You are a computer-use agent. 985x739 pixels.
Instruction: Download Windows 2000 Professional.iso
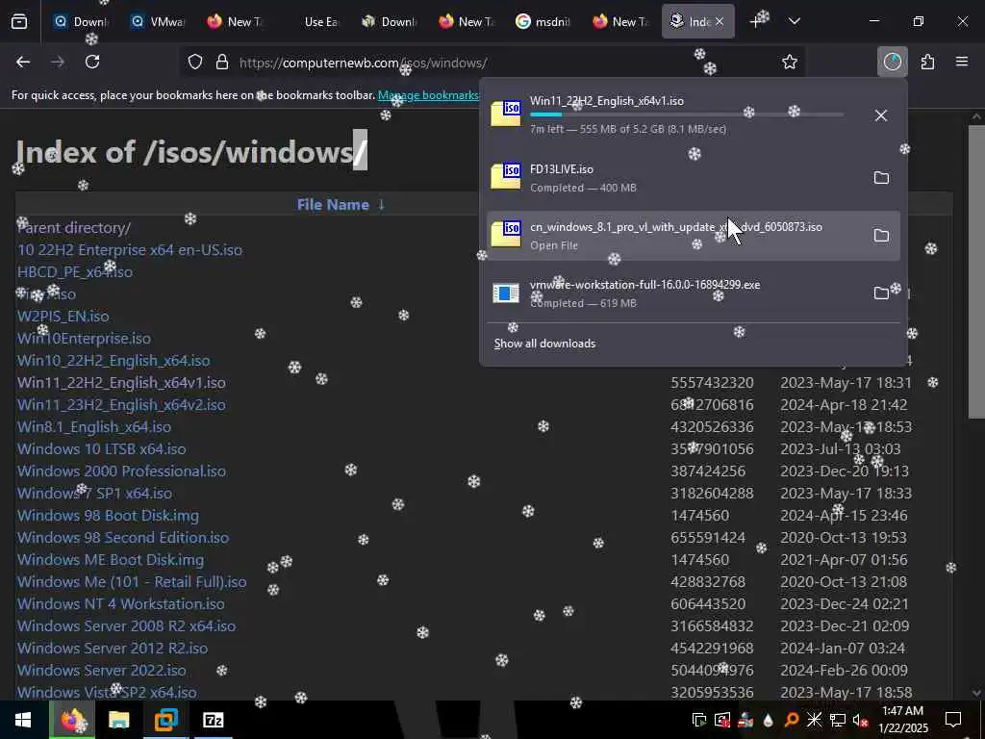coord(121,471)
